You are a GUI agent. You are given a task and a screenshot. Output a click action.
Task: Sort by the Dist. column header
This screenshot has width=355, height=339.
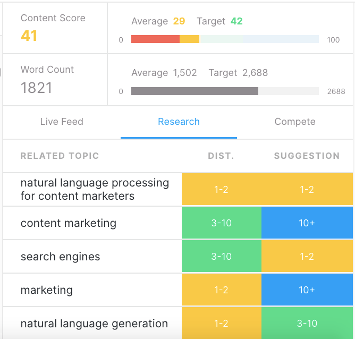pyautogui.click(x=221, y=156)
